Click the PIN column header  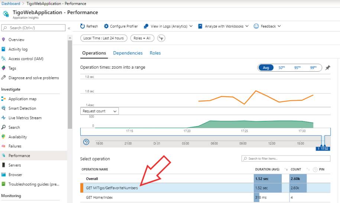pyautogui.click(x=321, y=170)
